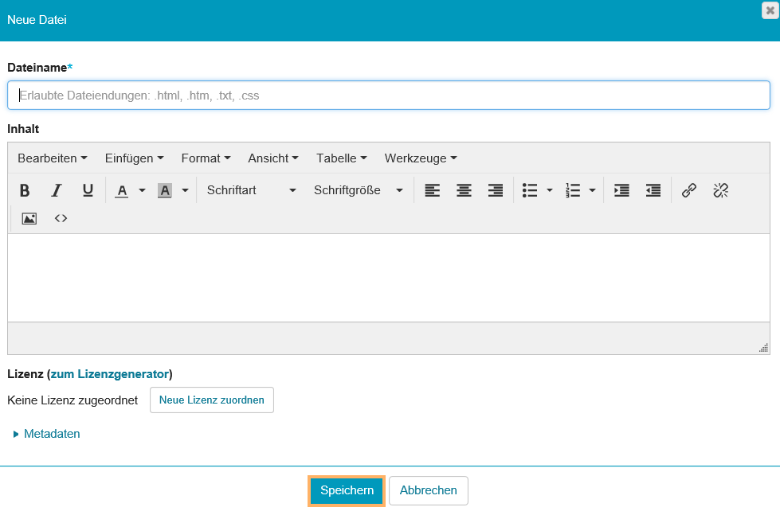
Task: Align text to the left
Action: (432, 190)
